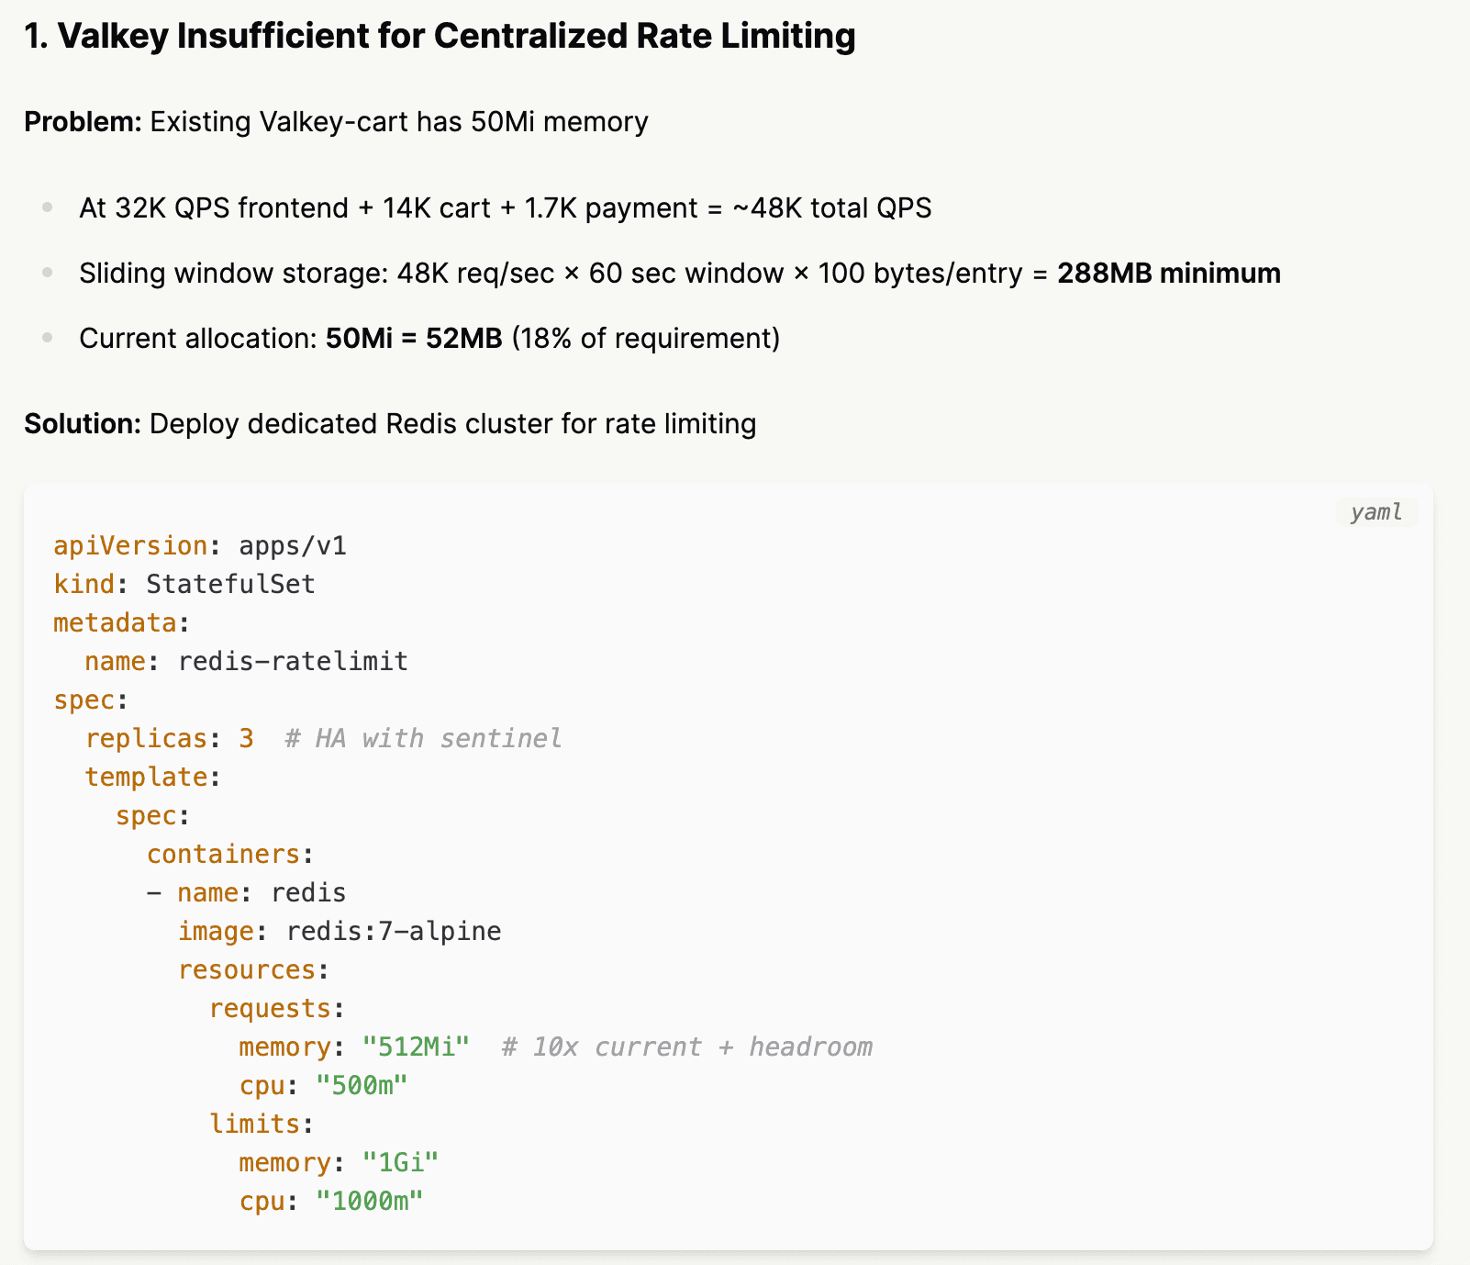Click the code line "name: redis-ratelimit"
This screenshot has width=1470, height=1265.
pos(246,662)
